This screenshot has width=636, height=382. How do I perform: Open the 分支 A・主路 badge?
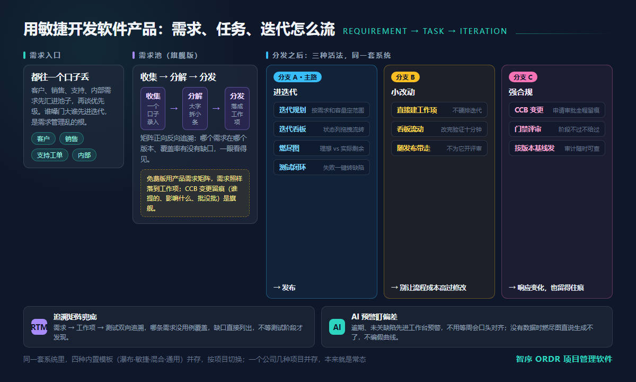click(x=297, y=77)
